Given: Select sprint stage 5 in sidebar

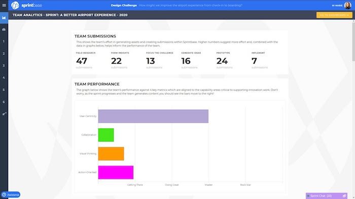Looking at the screenshot, I should [x=4, y=90].
